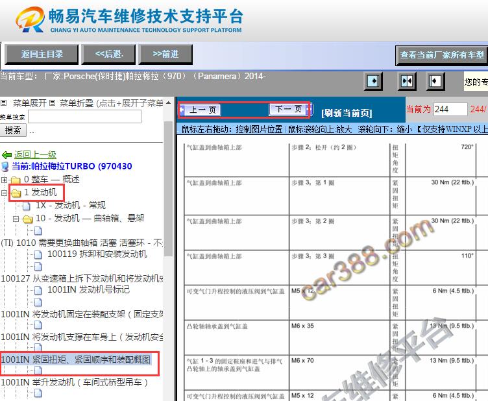Go forward with the >>前进 button
The height and width of the screenshot is (401, 488).
165,55
